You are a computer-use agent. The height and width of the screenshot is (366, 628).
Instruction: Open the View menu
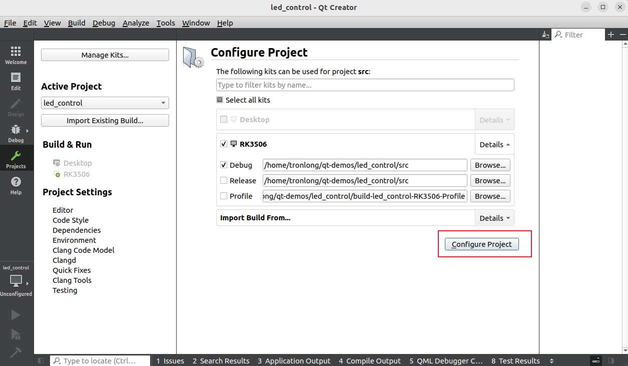point(52,23)
